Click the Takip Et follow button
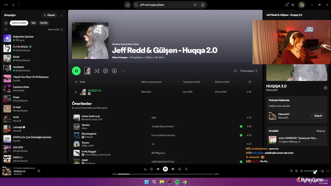The height and width of the screenshot is (186, 331). (x=318, y=116)
